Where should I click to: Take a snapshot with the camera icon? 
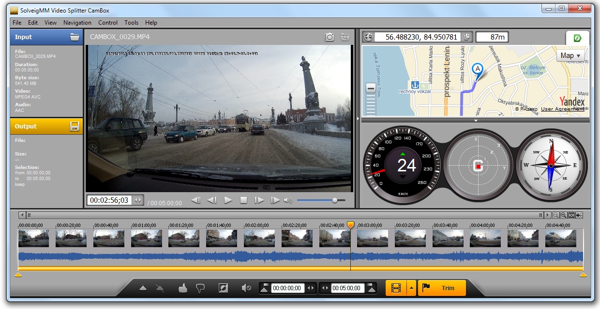pyautogui.click(x=330, y=37)
